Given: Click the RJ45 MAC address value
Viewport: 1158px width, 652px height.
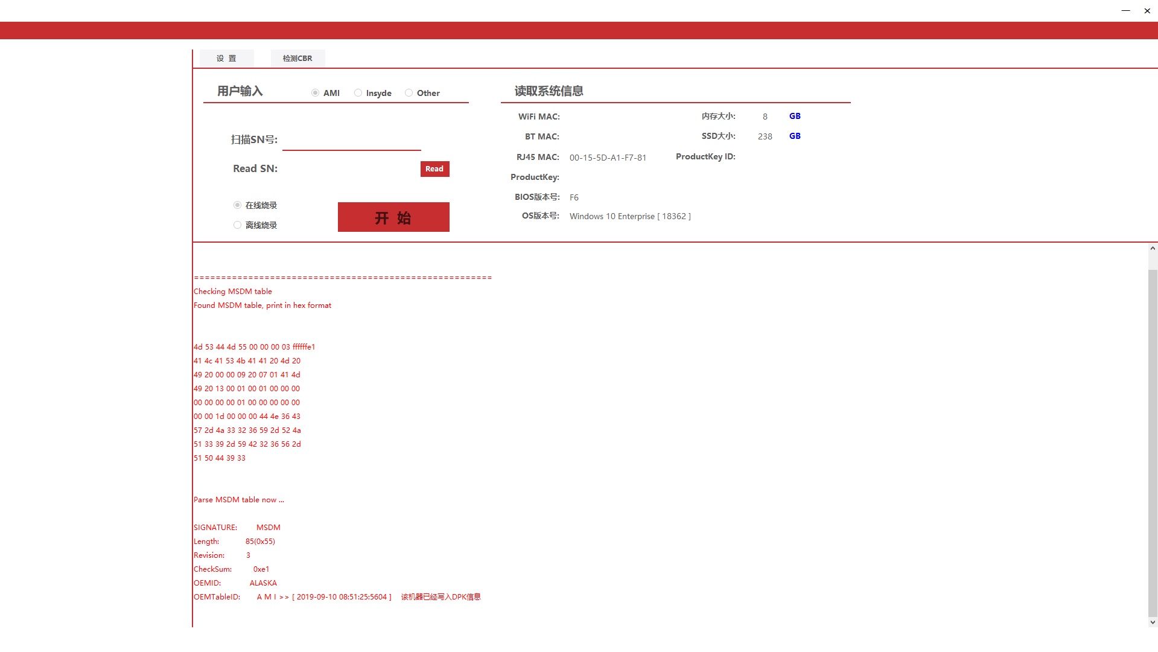Looking at the screenshot, I should [x=608, y=158].
